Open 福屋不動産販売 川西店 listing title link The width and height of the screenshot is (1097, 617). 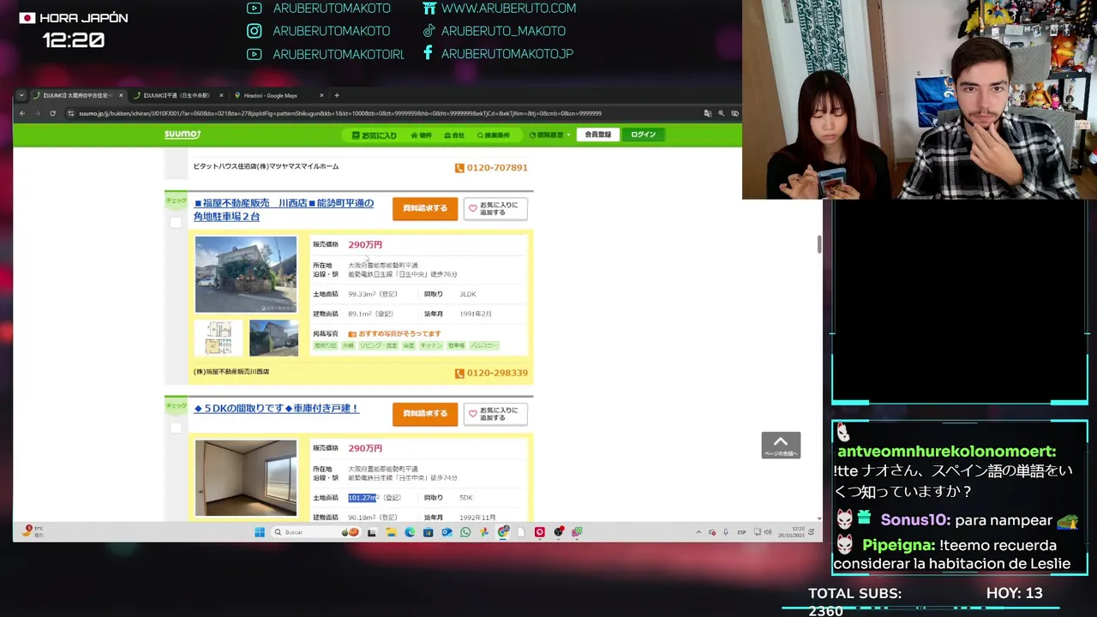(x=284, y=210)
